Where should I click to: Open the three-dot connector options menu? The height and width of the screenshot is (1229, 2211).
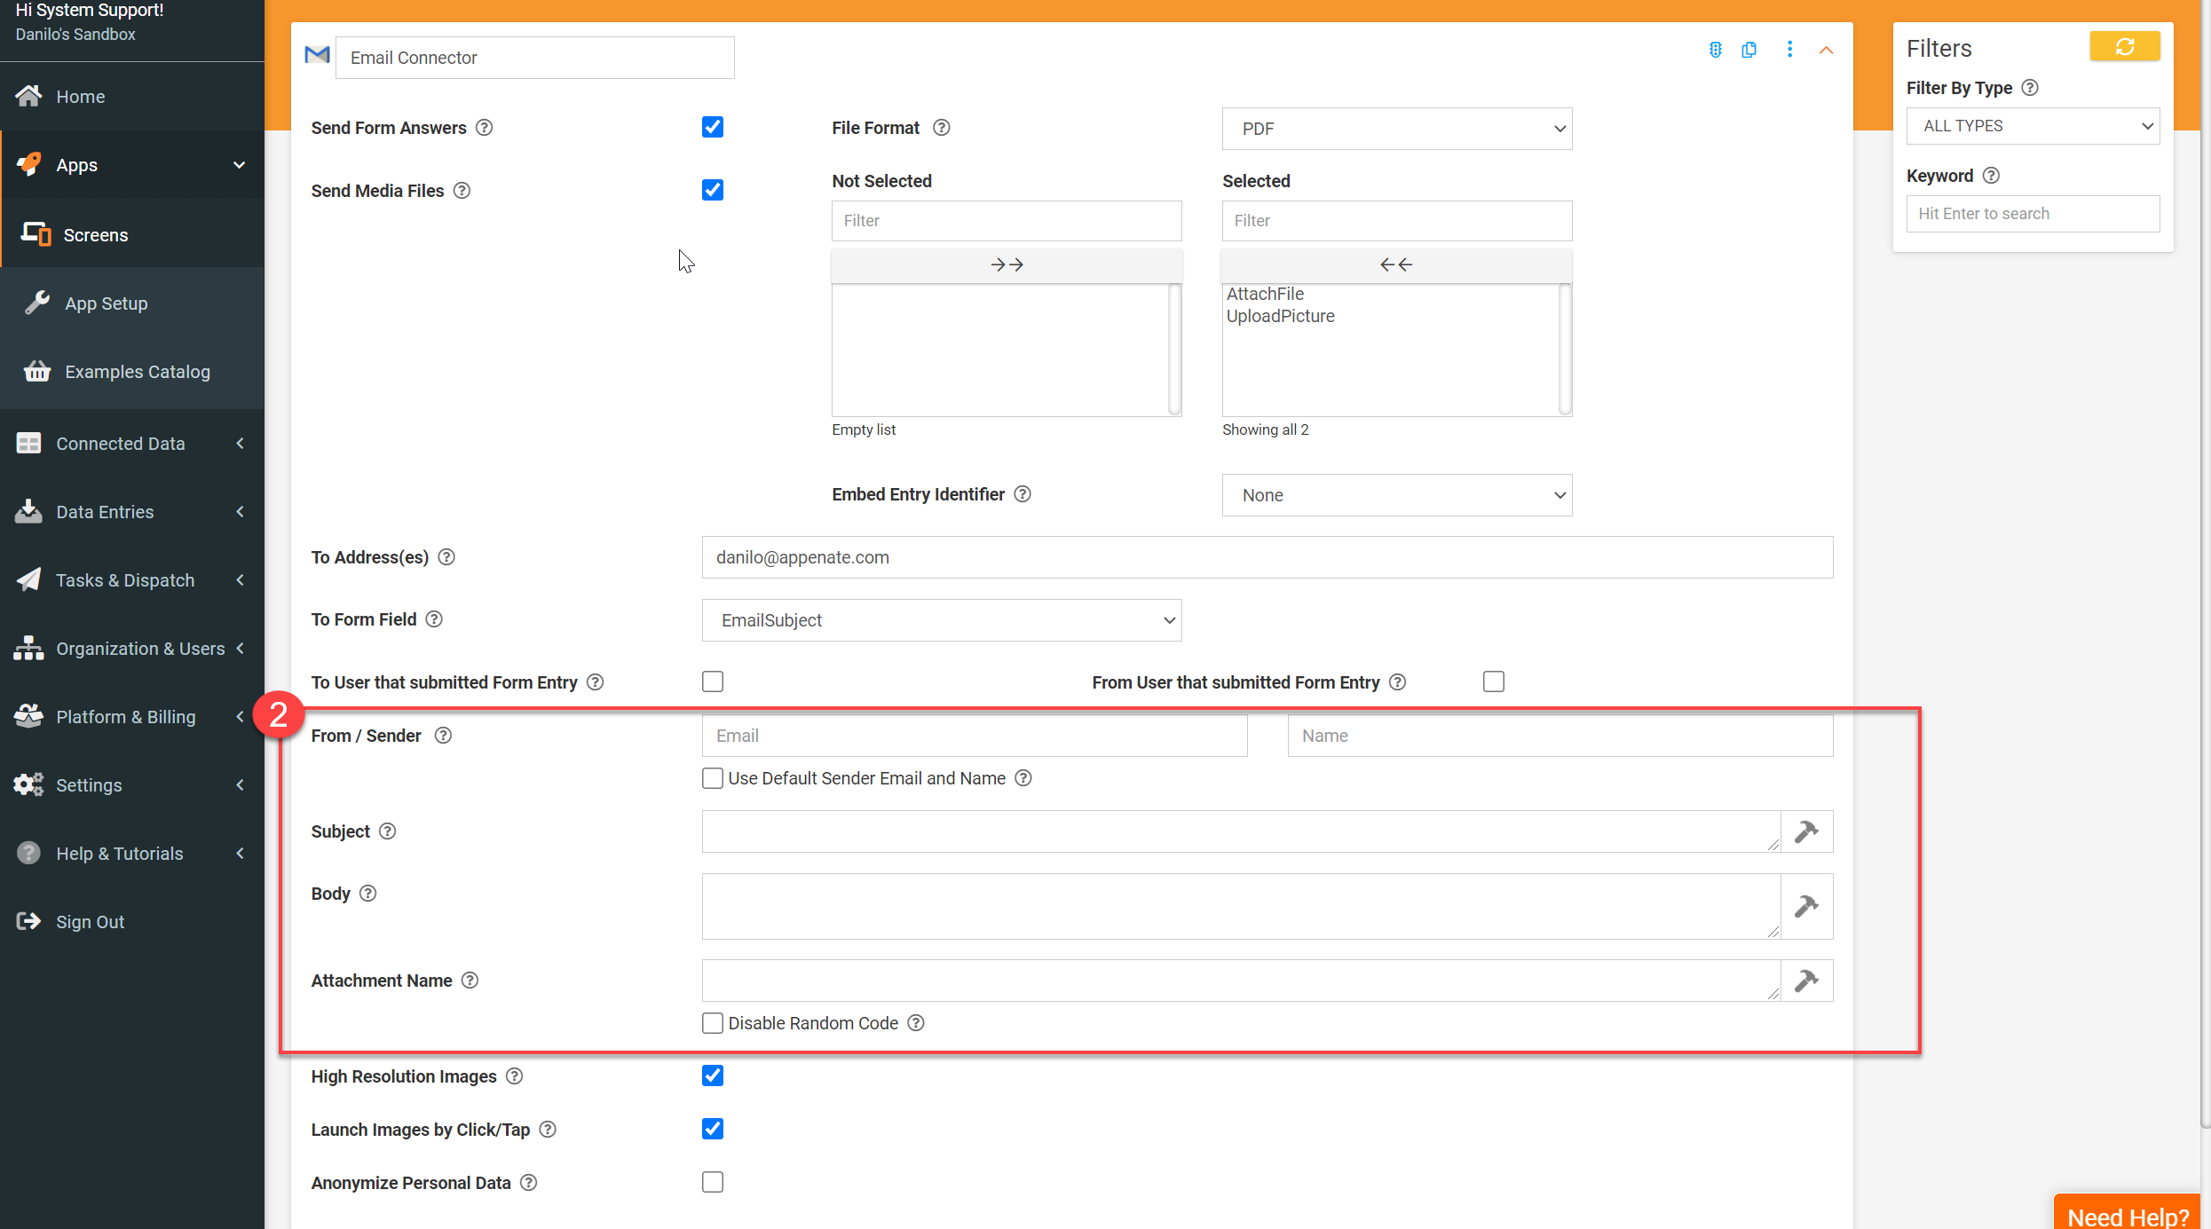(x=1789, y=50)
